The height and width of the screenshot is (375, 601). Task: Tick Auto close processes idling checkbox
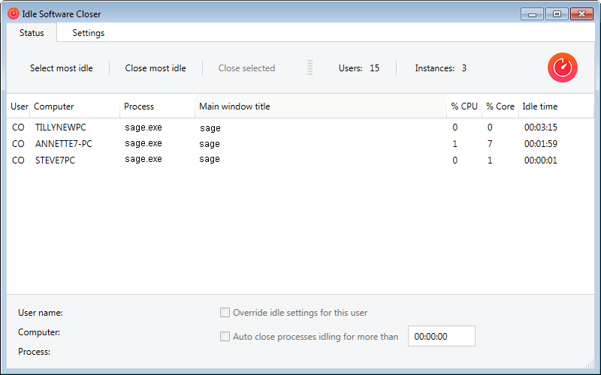[x=225, y=336]
